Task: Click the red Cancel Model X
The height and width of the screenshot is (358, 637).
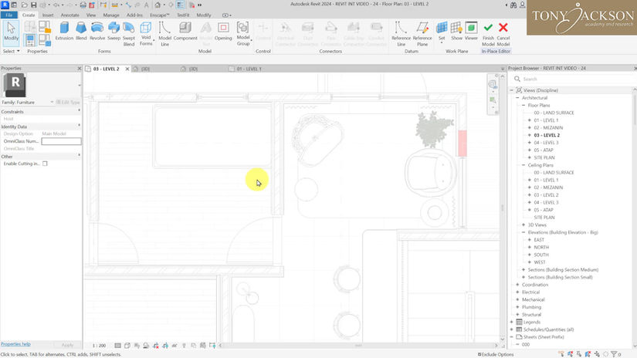Action: point(503,34)
